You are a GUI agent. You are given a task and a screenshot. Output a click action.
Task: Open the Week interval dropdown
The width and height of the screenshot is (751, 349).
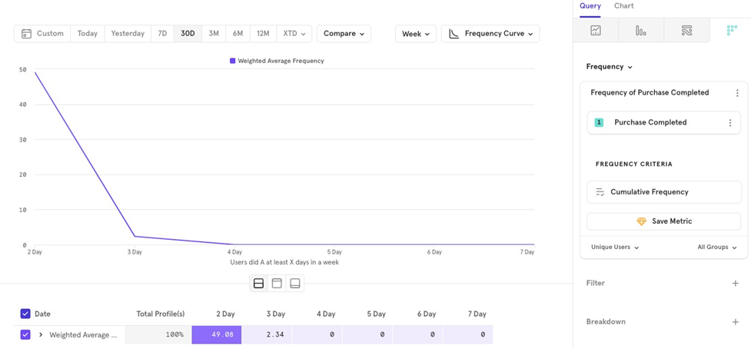[415, 34]
